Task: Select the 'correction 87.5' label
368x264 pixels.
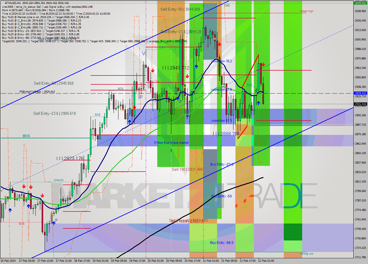Action: pyautogui.click(x=222, y=121)
